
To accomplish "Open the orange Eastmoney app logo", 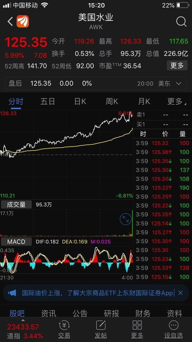I will coord(23,22).
